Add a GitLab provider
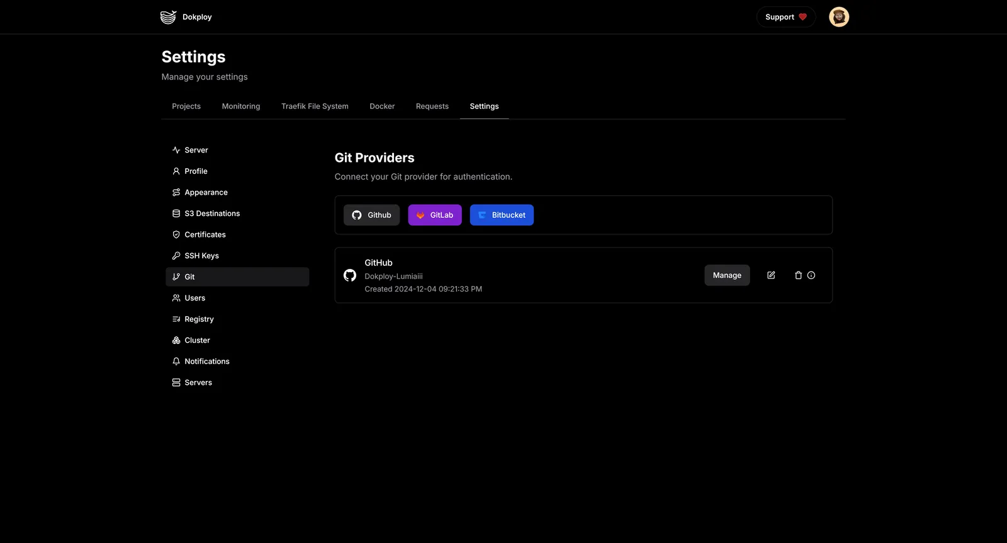Screen dimensions: 1007x543 [x=434, y=215]
